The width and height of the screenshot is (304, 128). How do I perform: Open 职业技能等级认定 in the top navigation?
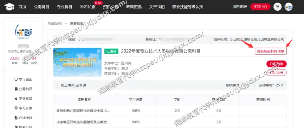pyautogui.click(x=188, y=7)
